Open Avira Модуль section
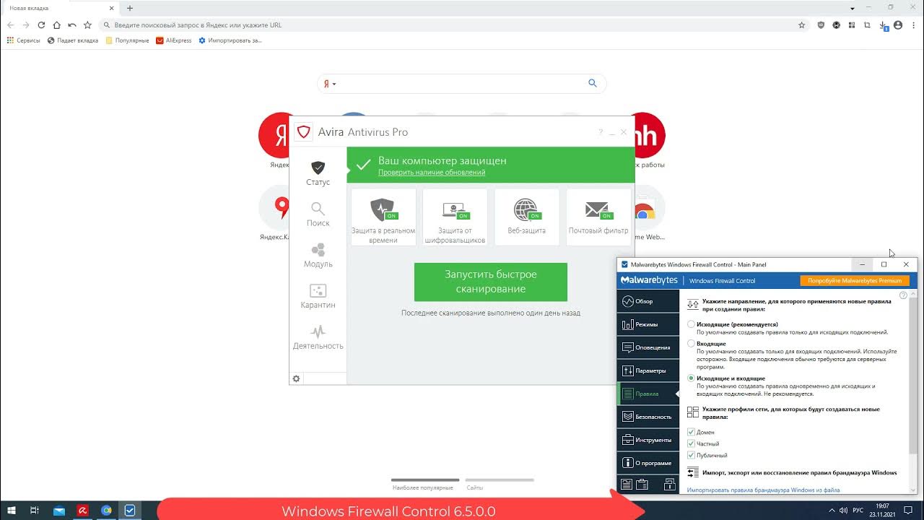 click(x=318, y=256)
